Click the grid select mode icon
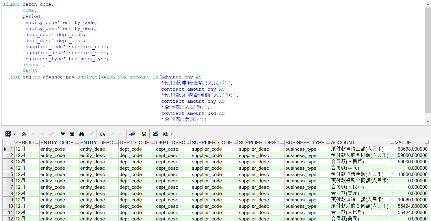Viewport: 431px width, 221px height. tap(8, 134)
